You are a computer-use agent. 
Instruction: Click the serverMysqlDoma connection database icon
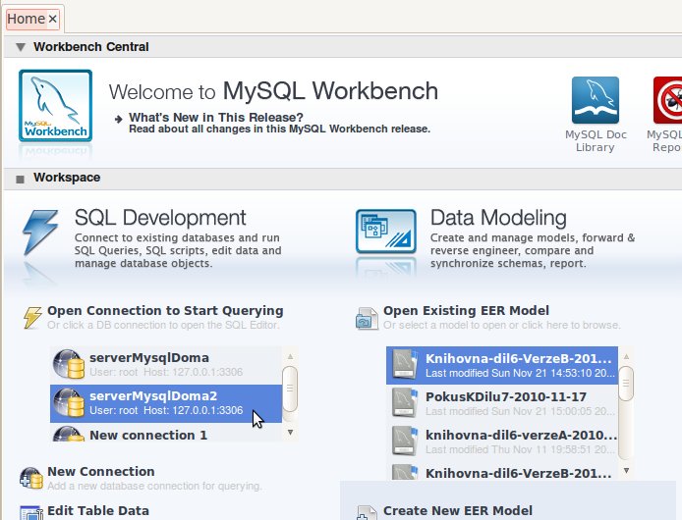point(69,364)
